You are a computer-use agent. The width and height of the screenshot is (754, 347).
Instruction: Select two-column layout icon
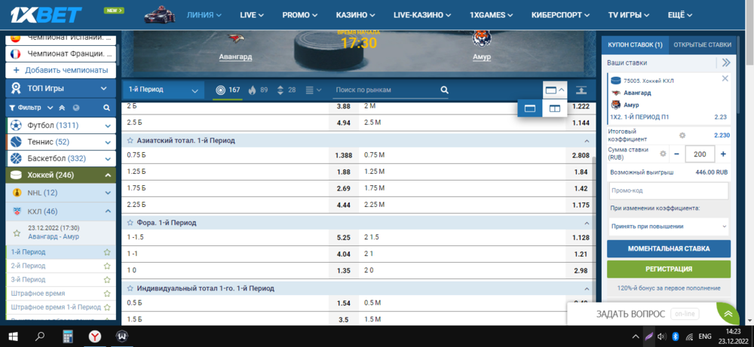pos(554,109)
